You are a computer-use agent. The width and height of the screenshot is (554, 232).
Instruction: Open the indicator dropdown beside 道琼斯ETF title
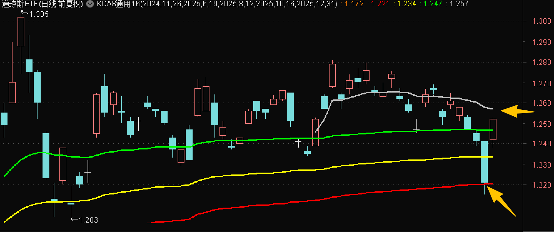(90, 4)
